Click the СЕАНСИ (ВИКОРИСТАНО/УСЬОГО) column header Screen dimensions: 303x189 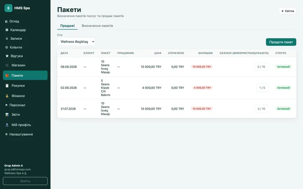(x=244, y=53)
